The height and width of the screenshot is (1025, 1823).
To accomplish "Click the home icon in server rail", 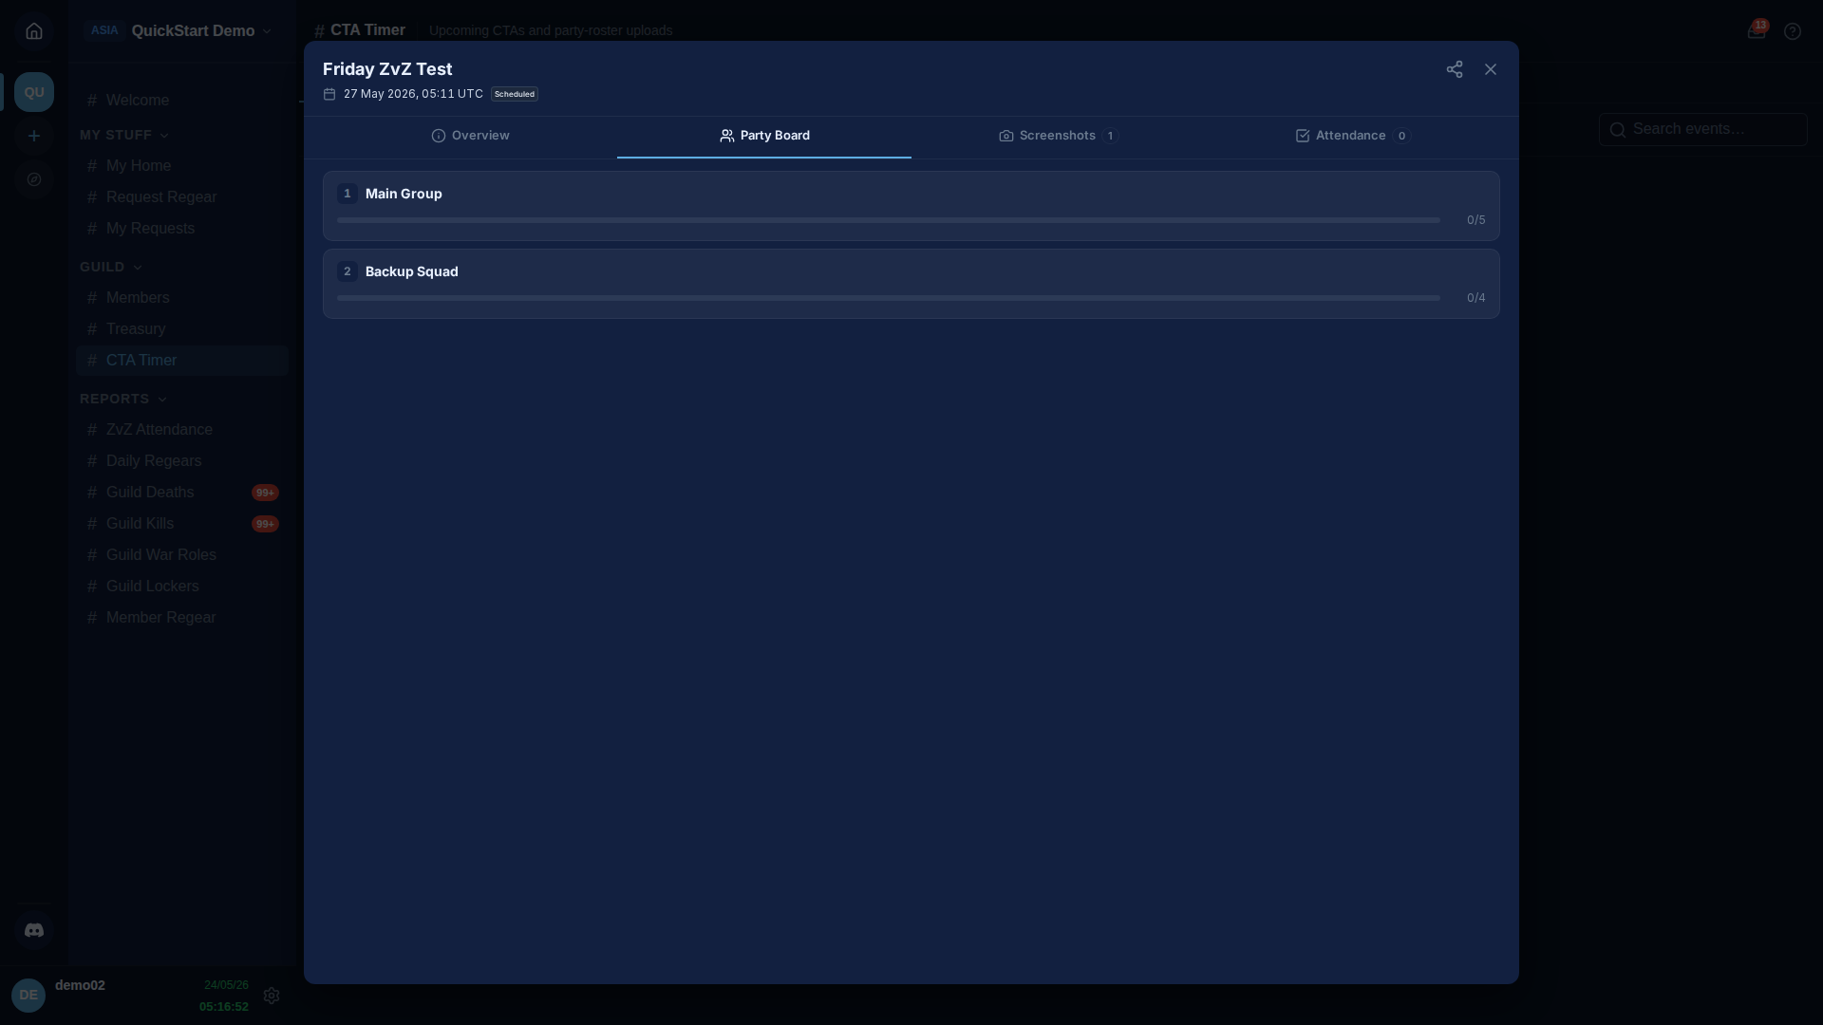I will pyautogui.click(x=34, y=31).
